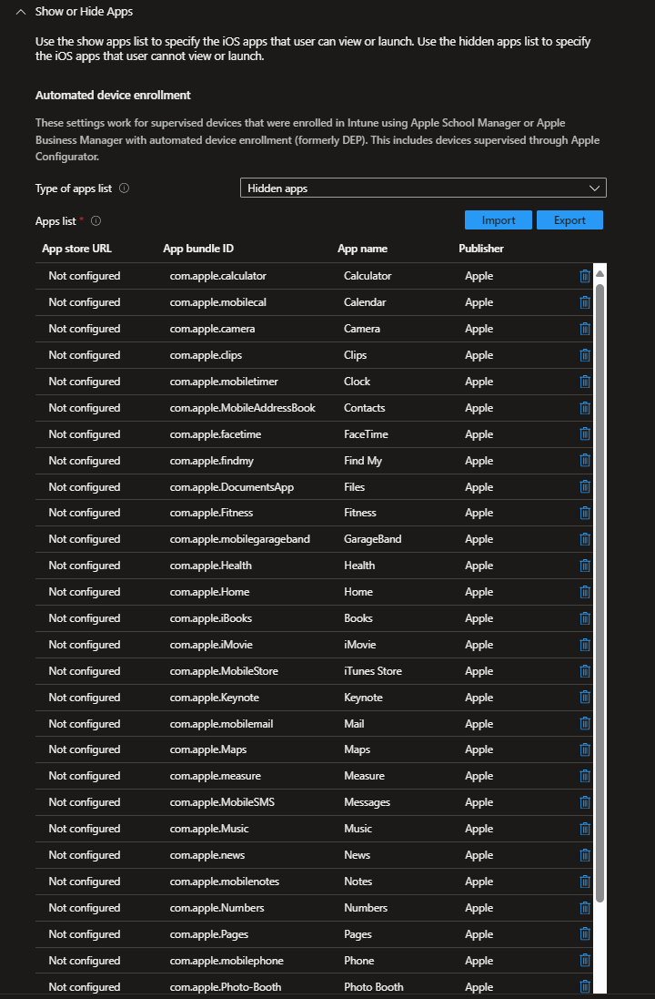Remove Camera from hidden apps list
The height and width of the screenshot is (999, 655).
click(585, 329)
